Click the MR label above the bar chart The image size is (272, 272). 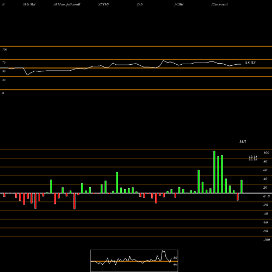(x=243, y=141)
